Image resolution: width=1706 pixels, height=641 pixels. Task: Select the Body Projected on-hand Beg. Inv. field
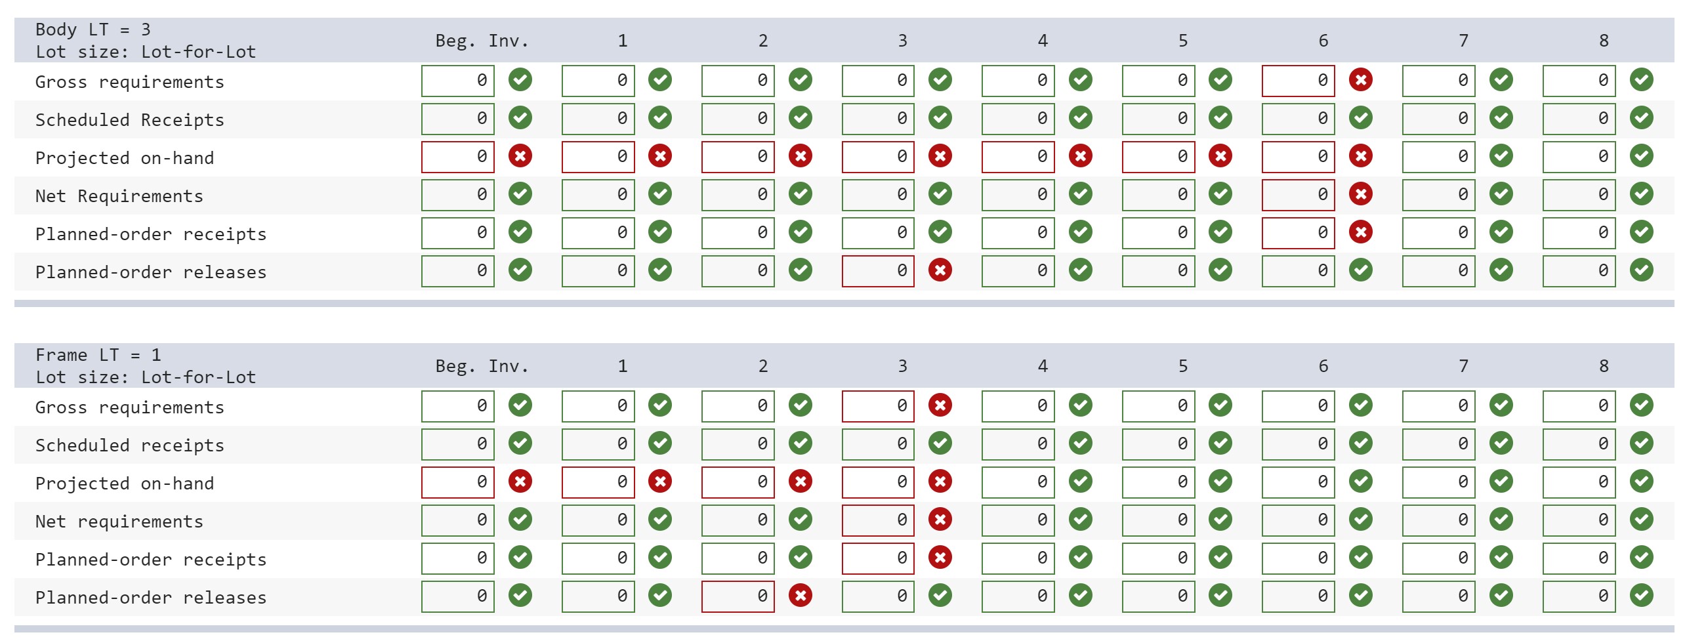tap(457, 156)
